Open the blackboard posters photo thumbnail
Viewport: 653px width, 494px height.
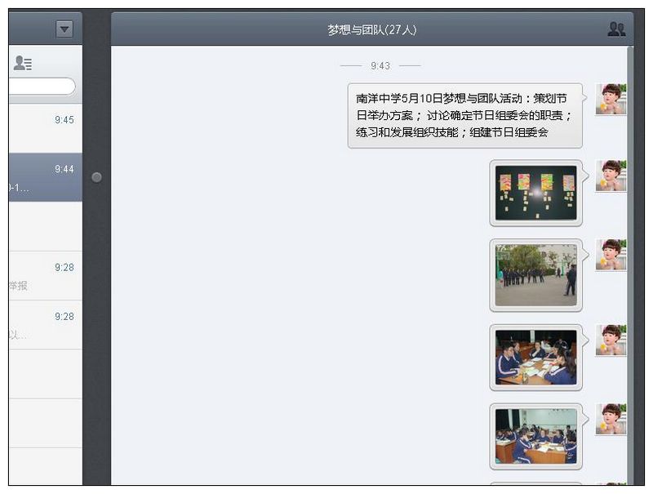pos(536,194)
